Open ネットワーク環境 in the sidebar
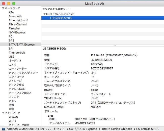The width and height of the screenshot is (164, 131). (x=19, y=125)
